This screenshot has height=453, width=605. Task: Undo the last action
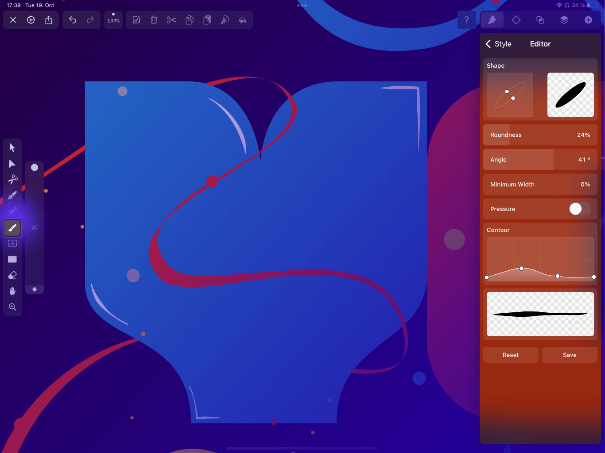(73, 20)
